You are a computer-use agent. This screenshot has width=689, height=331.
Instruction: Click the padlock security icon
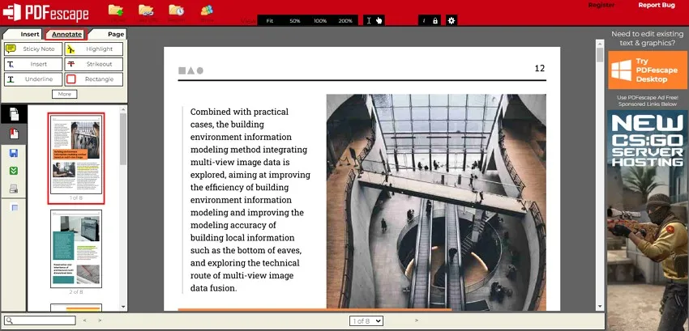point(435,20)
